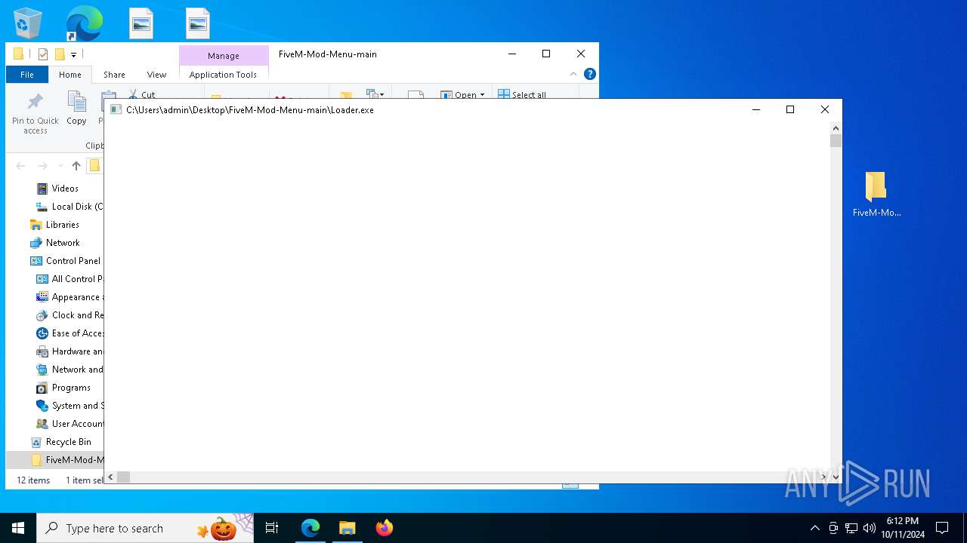This screenshot has width=967, height=543.
Task: Launch Firefox from the taskbar
Action: coord(385,528)
